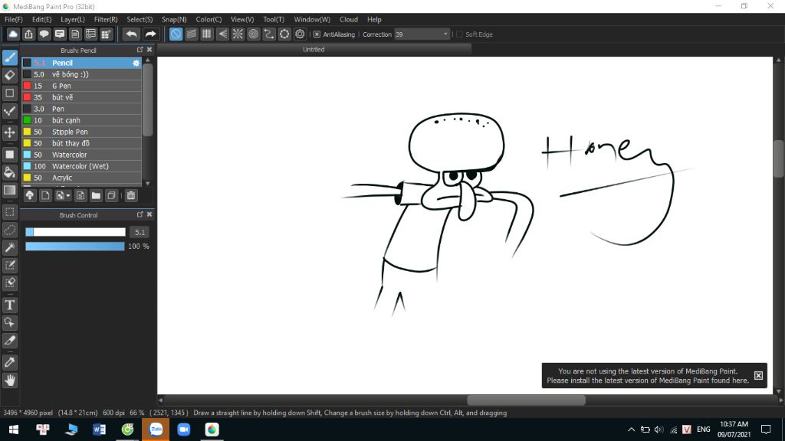Adjust the brush opacity slider
785x441 pixels.
[75, 247]
